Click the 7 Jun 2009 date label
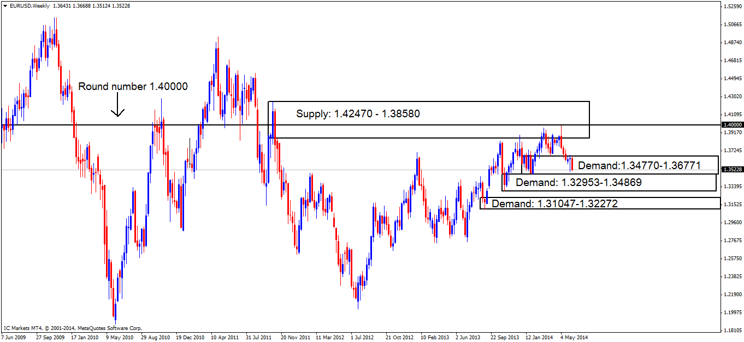 tap(14, 337)
